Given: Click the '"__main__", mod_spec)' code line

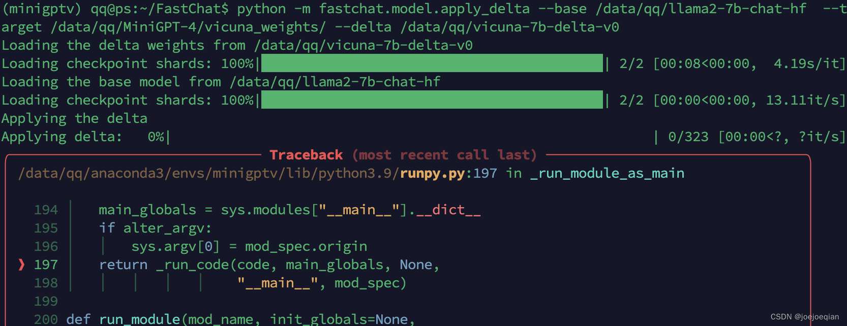Looking at the screenshot, I should pyautogui.click(x=322, y=283).
